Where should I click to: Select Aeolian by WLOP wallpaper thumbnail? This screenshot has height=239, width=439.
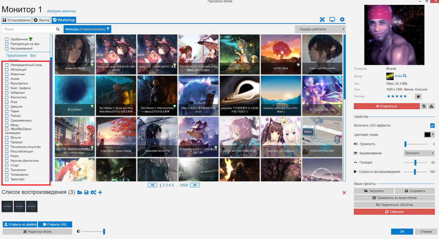pyautogui.click(x=75, y=54)
